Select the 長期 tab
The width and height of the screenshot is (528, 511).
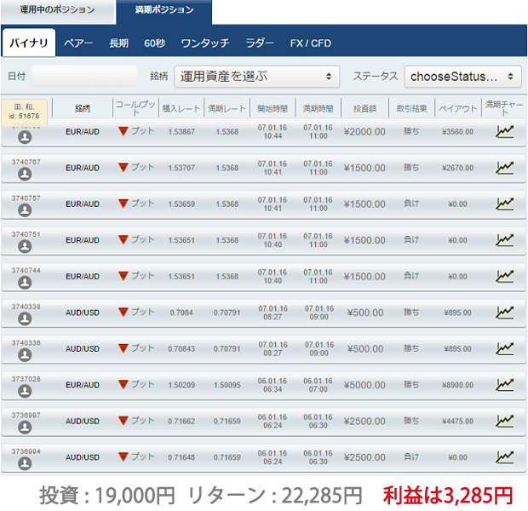[x=119, y=43]
